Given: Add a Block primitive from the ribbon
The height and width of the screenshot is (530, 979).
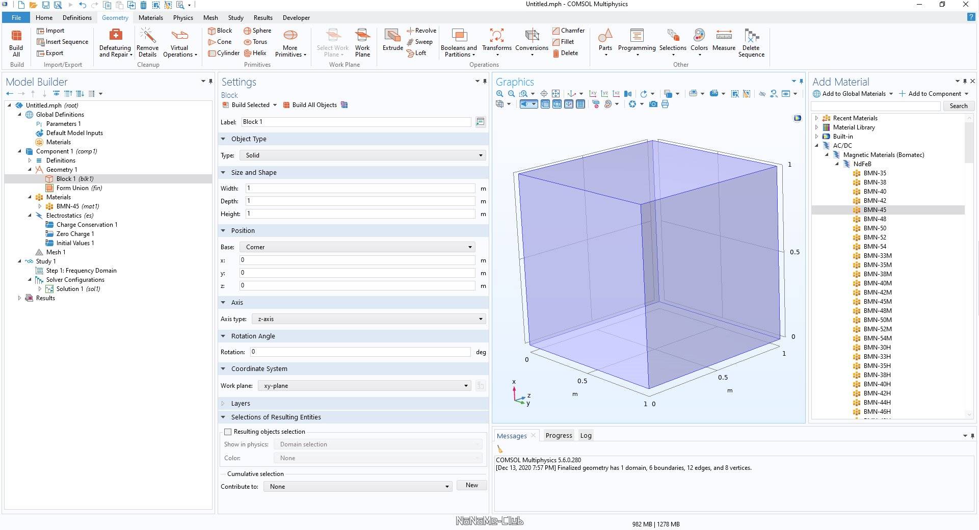Looking at the screenshot, I should 220,31.
